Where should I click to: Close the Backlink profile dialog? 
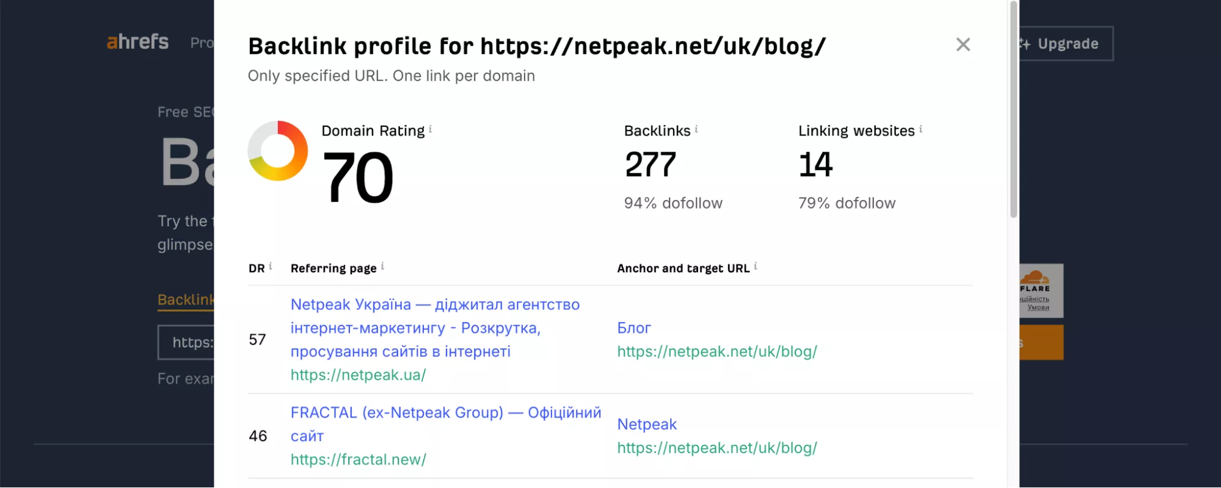pos(963,45)
